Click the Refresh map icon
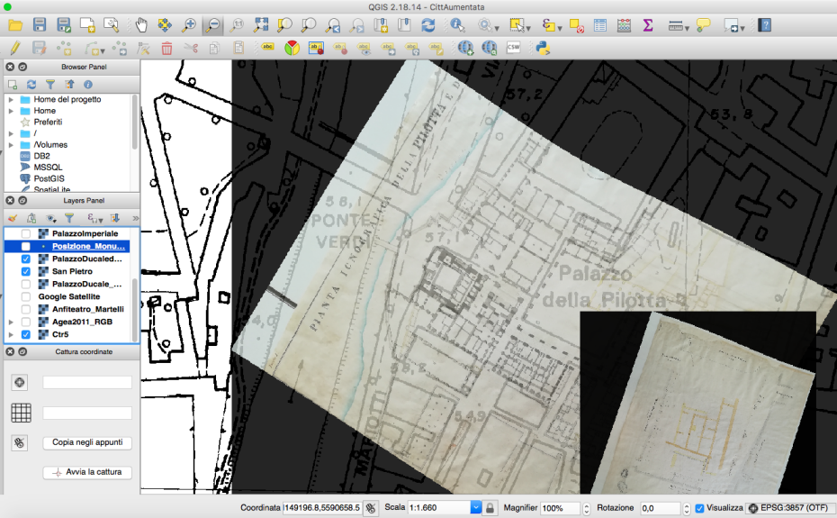 (x=428, y=25)
